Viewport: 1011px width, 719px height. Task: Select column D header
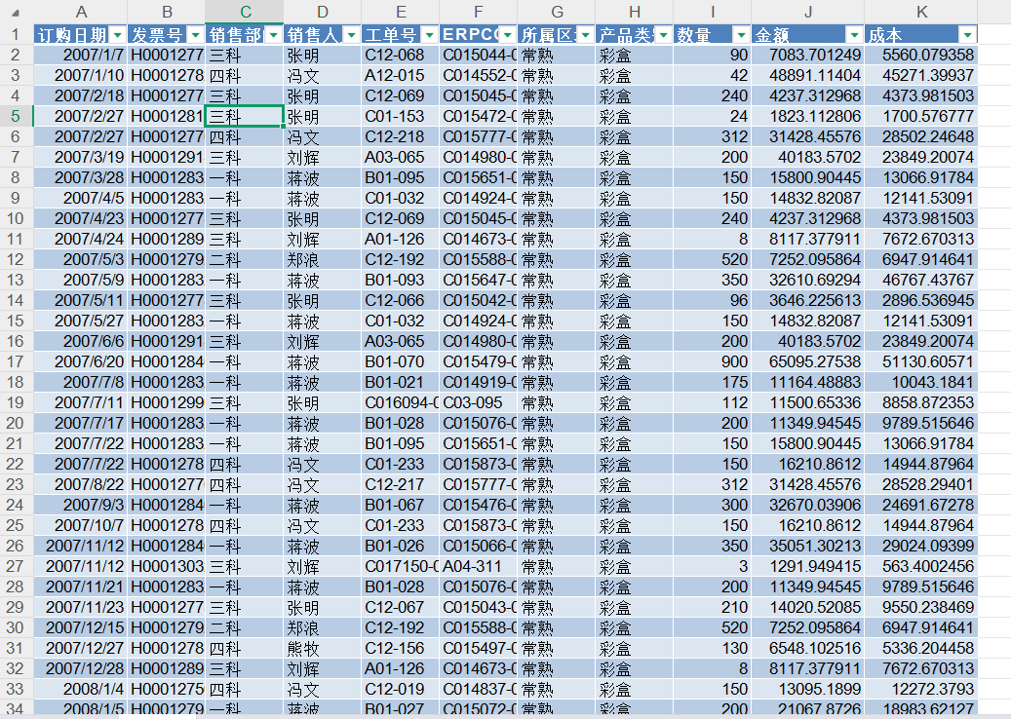click(323, 12)
